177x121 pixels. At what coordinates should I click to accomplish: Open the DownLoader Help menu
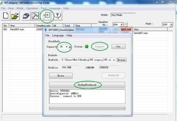[69, 35]
